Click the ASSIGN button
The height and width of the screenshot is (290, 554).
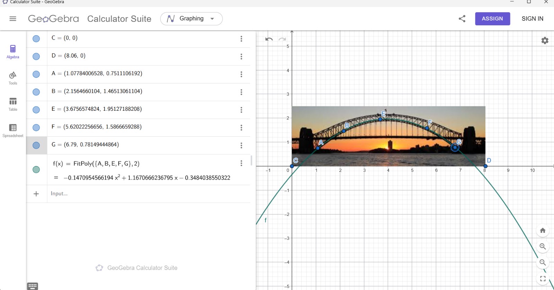492,19
